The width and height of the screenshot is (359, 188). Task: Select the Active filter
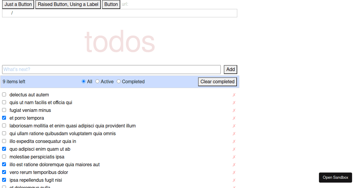[97, 81]
